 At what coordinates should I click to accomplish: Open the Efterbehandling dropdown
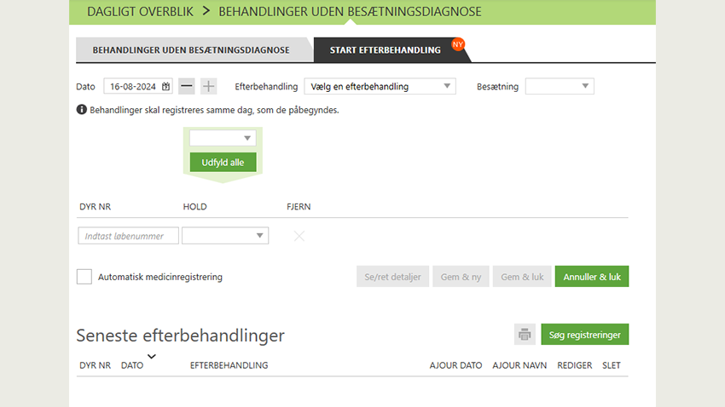pyautogui.click(x=380, y=86)
